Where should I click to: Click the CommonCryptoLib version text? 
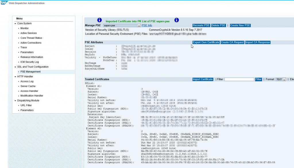point(175,30)
